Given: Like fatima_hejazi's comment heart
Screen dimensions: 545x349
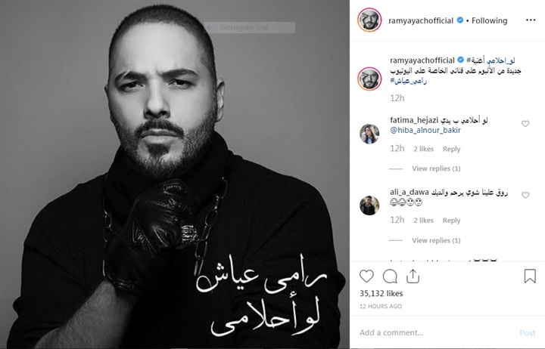Looking at the screenshot, I should coord(525,123).
